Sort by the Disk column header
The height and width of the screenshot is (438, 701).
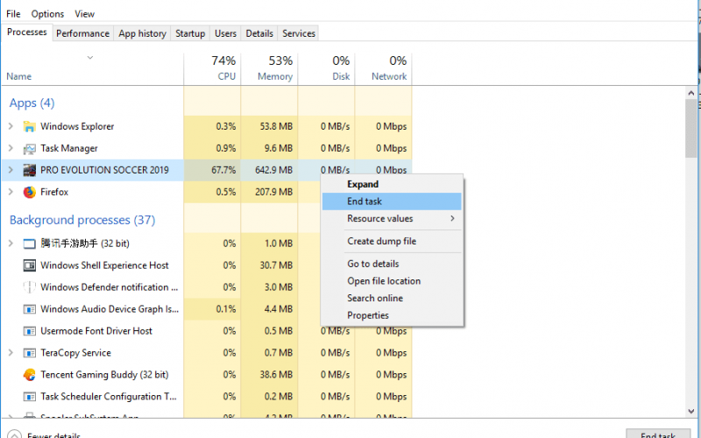tap(327, 68)
